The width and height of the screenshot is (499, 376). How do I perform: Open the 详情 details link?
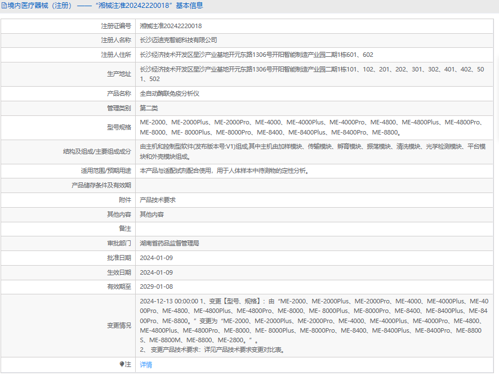pyautogui.click(x=146, y=365)
